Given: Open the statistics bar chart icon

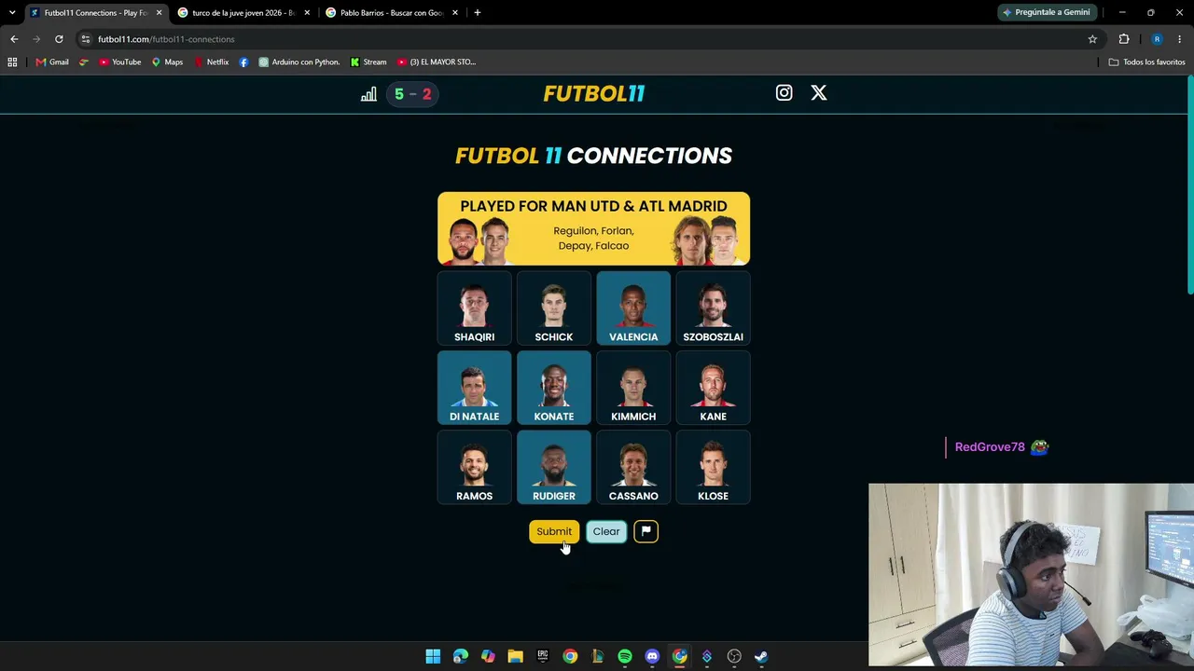Looking at the screenshot, I should (368, 94).
